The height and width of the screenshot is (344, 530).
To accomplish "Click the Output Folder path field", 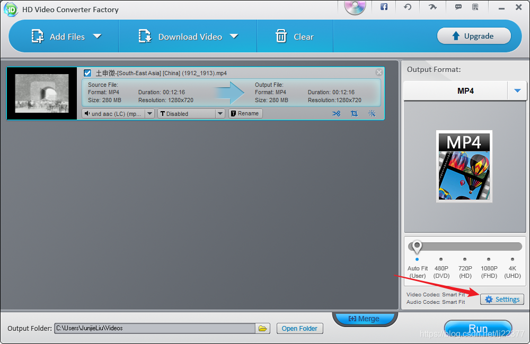I will coord(154,328).
